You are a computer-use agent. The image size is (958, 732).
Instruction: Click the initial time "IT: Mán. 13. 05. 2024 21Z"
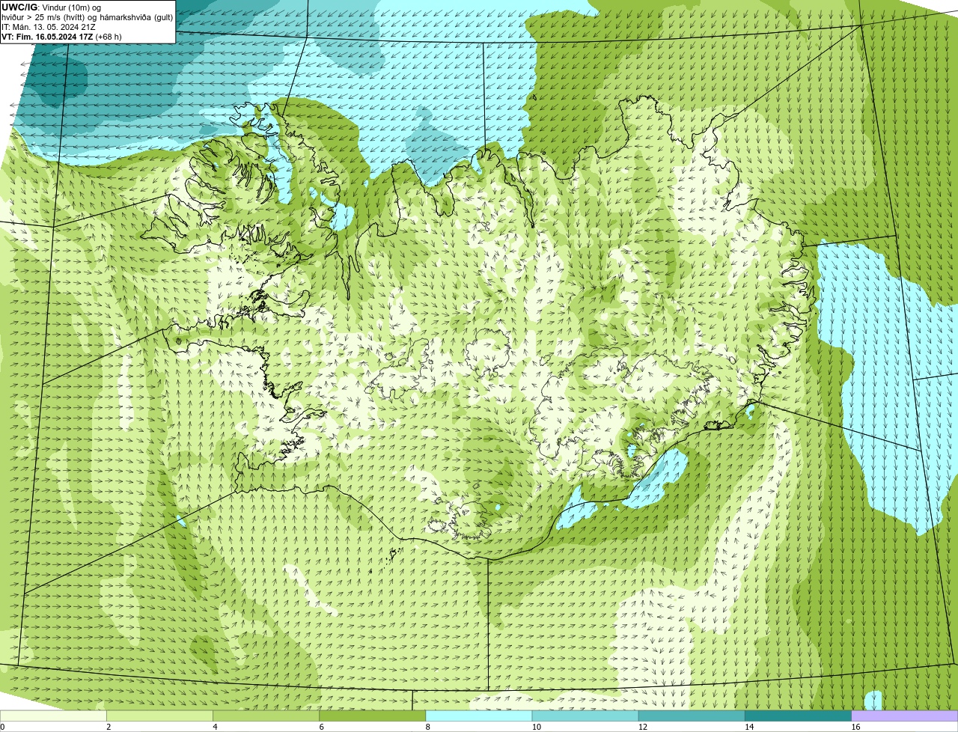tap(49, 27)
